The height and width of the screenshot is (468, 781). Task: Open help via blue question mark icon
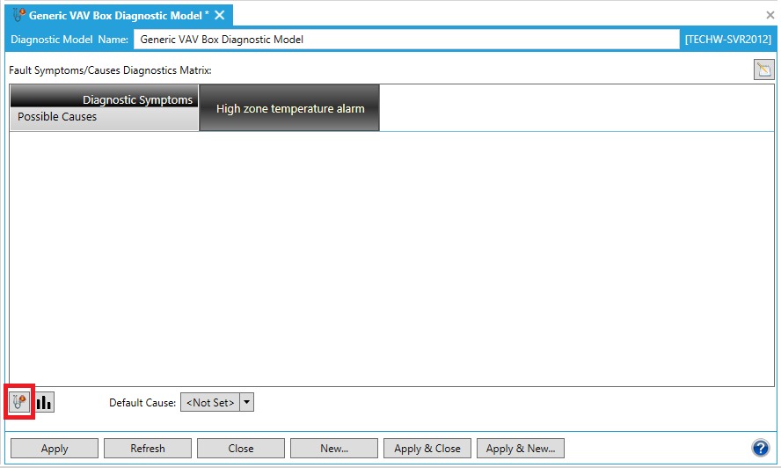click(761, 448)
